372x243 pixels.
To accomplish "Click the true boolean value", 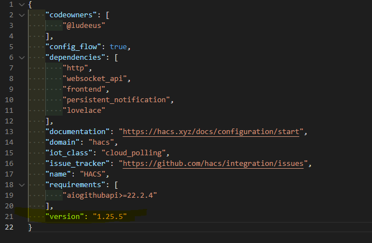I will [118, 47].
